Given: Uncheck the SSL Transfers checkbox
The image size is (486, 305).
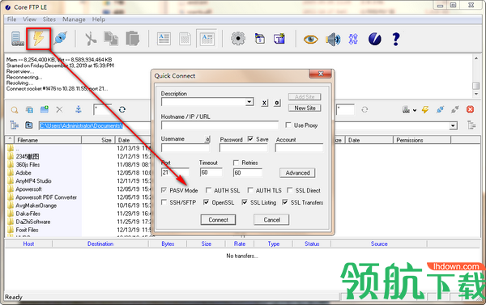Looking at the screenshot, I should (x=285, y=202).
